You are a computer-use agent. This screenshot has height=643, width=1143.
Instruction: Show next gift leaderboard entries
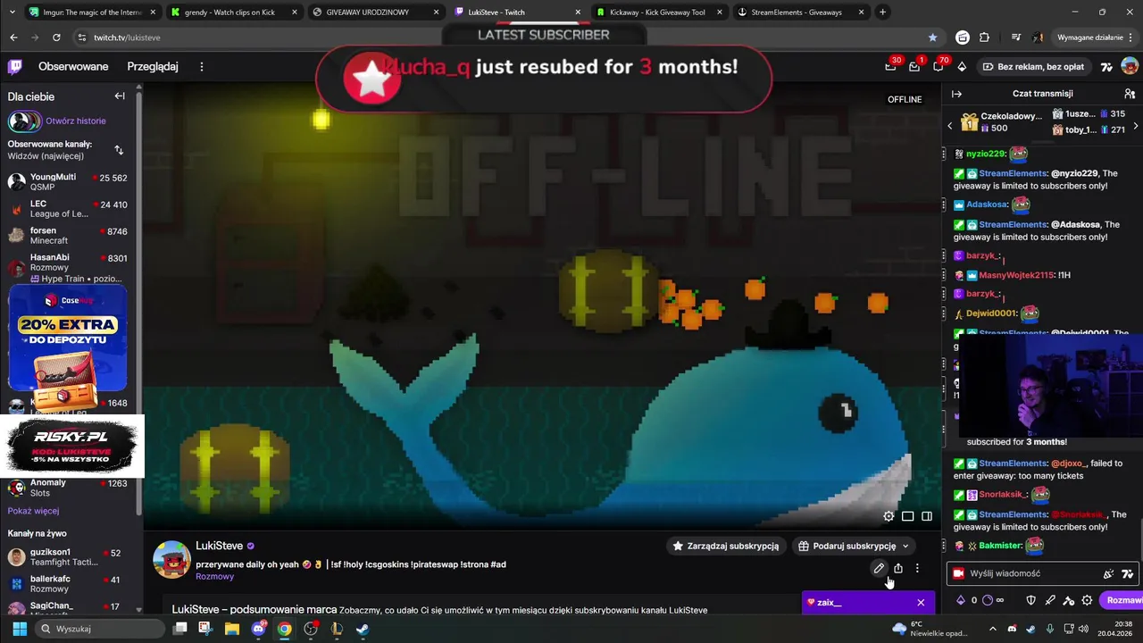coord(1135,126)
